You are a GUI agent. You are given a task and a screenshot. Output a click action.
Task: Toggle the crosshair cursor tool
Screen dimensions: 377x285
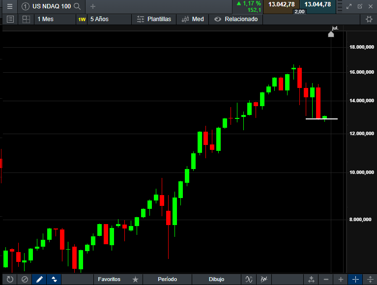point(355,279)
